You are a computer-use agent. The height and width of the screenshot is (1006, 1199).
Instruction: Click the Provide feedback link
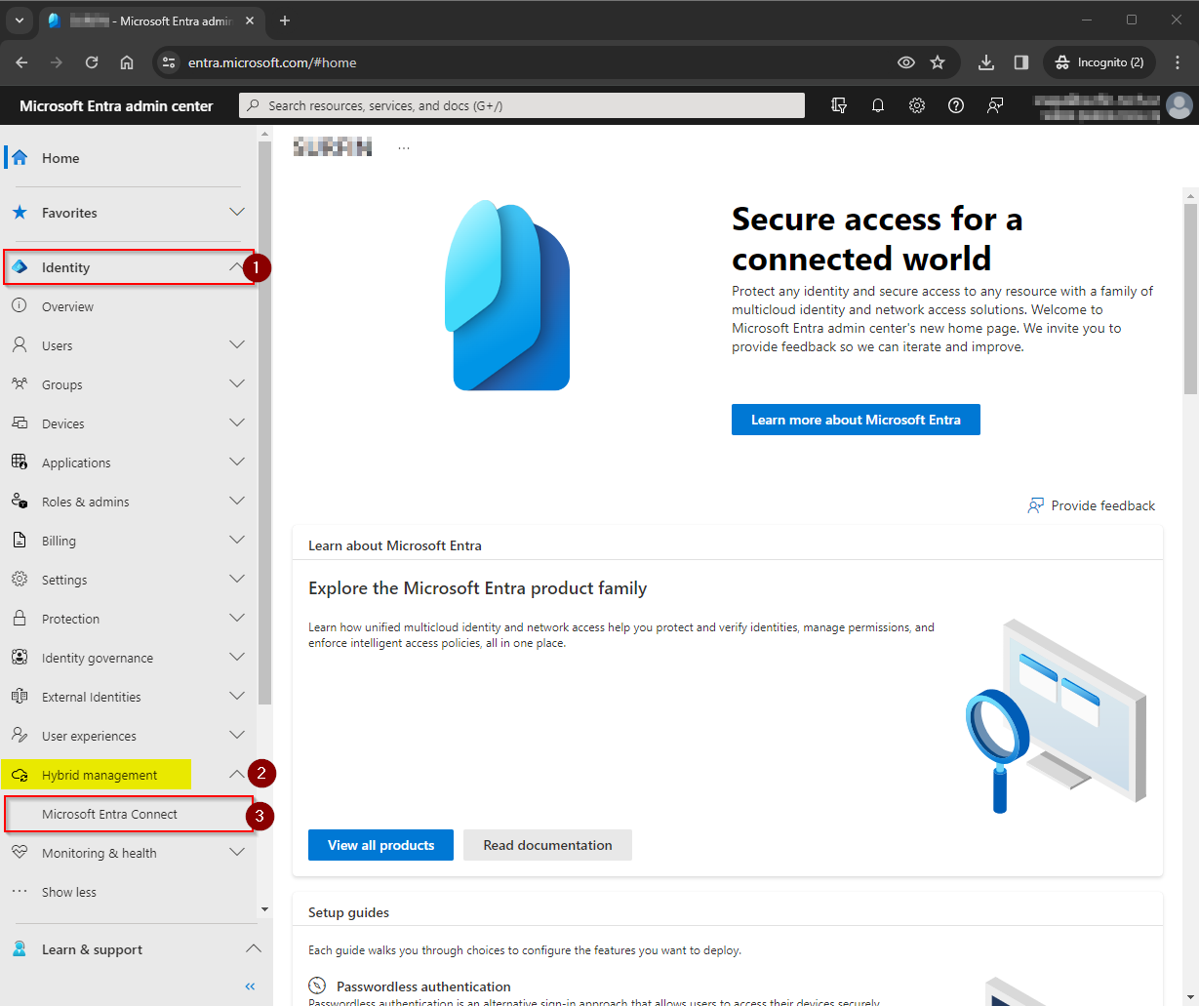(x=1092, y=505)
